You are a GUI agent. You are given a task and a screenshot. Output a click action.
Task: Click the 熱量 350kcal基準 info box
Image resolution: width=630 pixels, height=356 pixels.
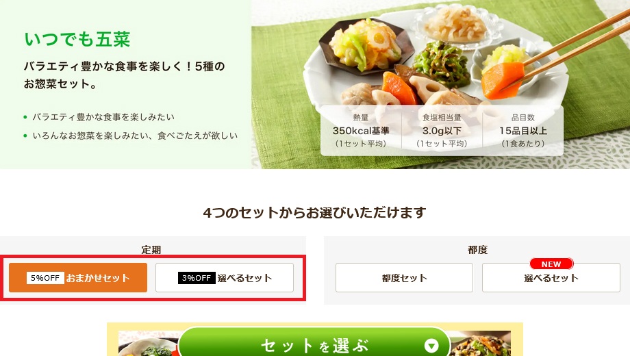pos(361,131)
